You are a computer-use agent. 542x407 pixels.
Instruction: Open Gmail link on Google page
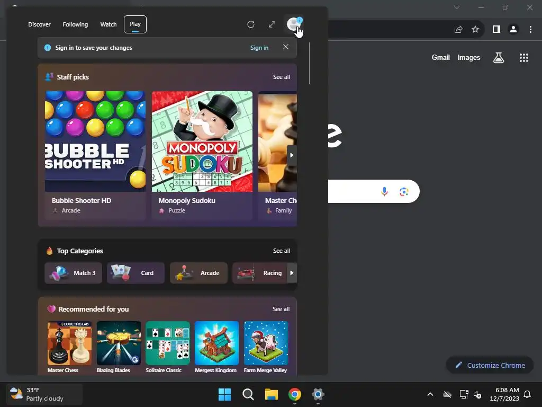(x=441, y=57)
